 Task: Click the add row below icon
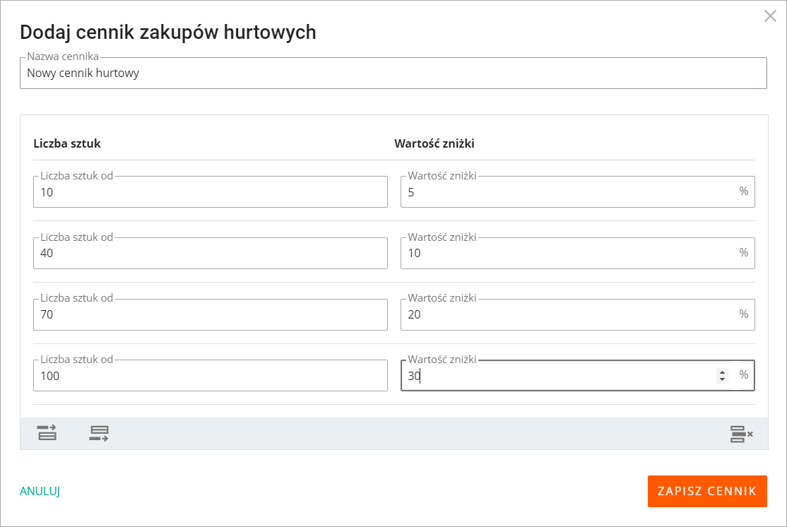coord(99,433)
